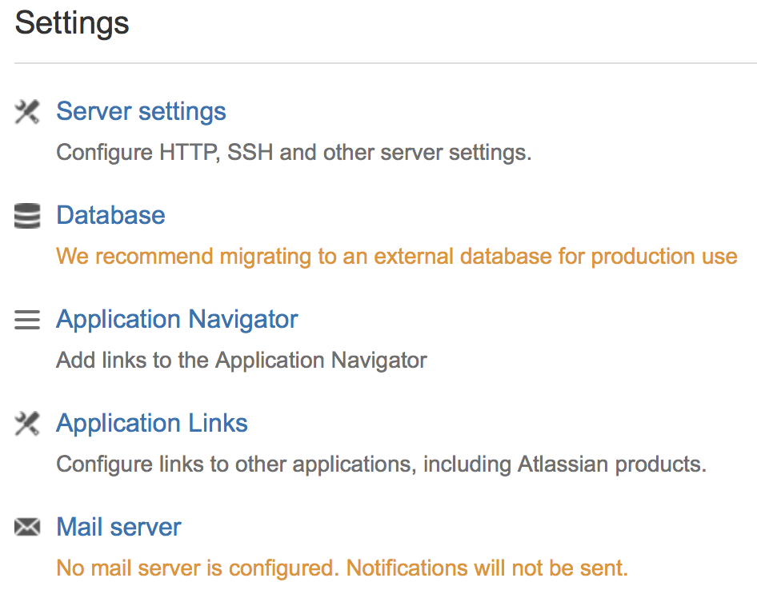Image resolution: width=757 pixels, height=598 pixels.
Task: Click the Server settings wrench-screwdriver icon
Action: pyautogui.click(x=27, y=112)
